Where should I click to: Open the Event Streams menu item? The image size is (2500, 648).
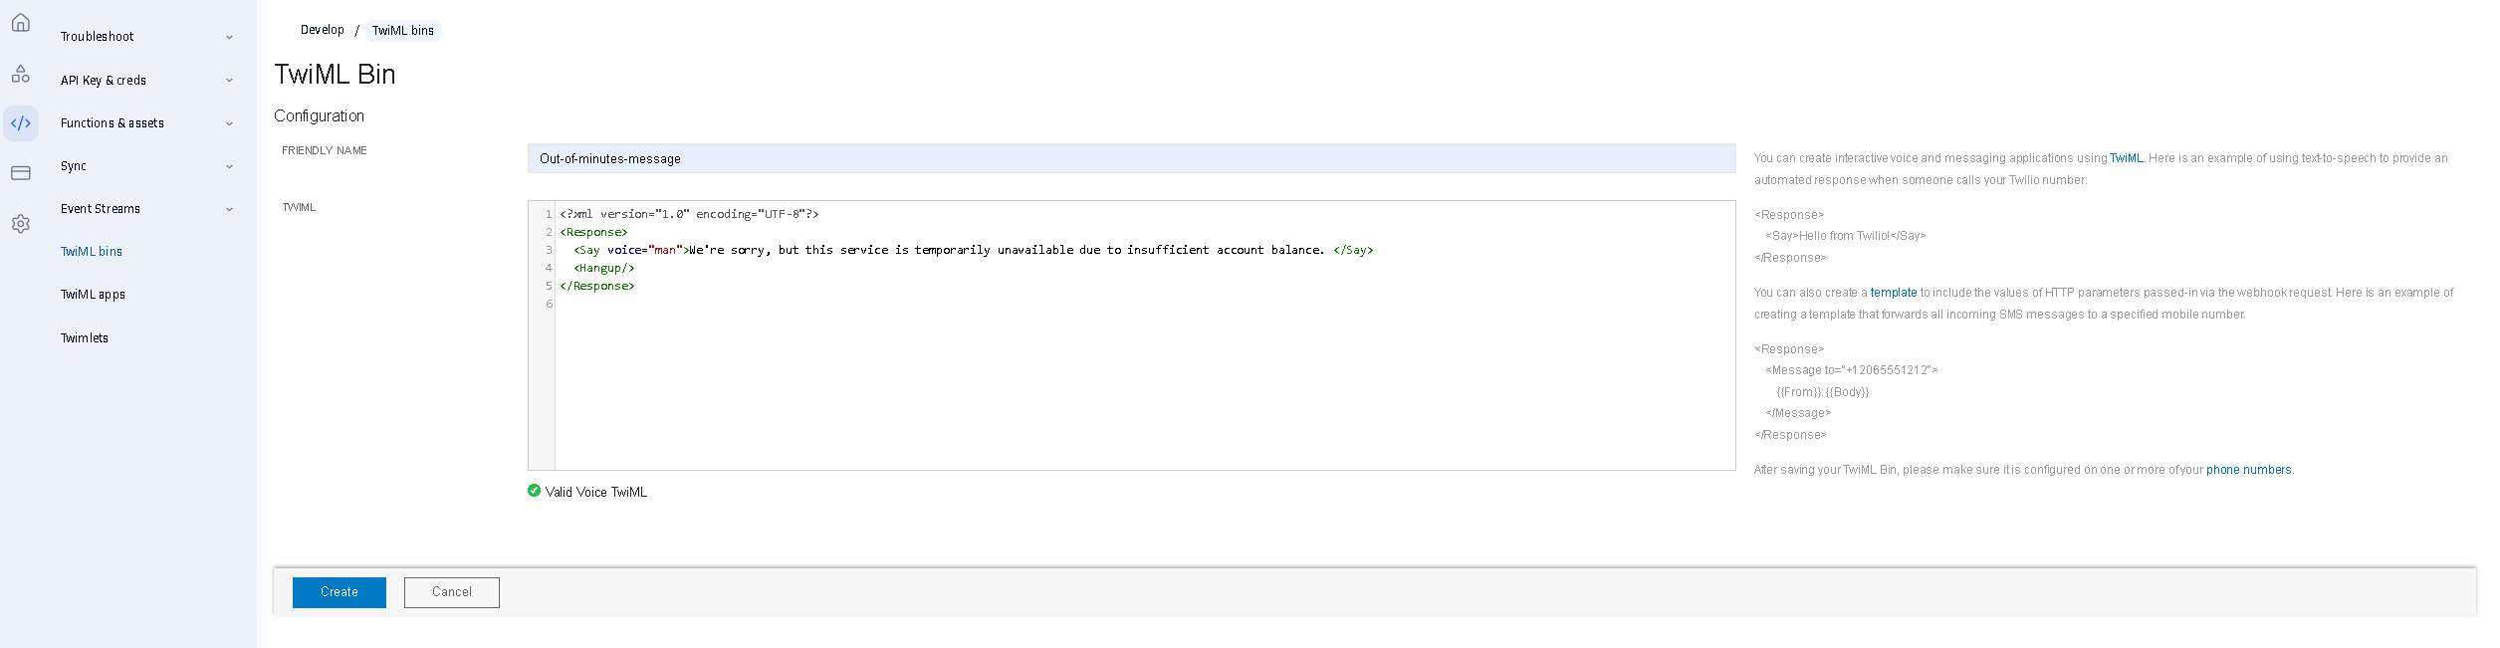101,209
